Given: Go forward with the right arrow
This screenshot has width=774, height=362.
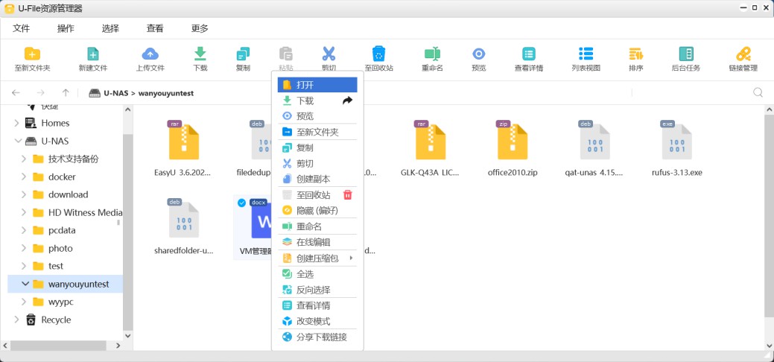Looking at the screenshot, I should pos(41,93).
